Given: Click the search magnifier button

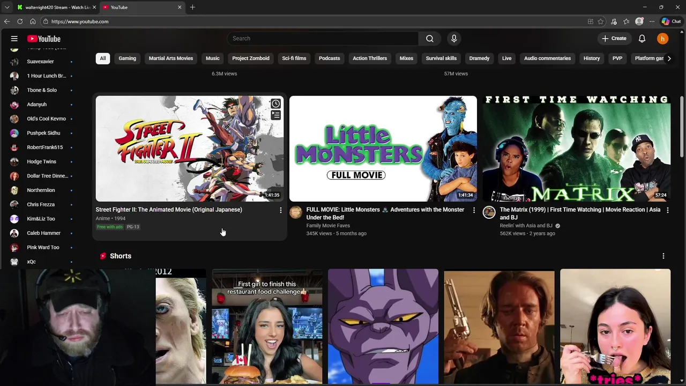Looking at the screenshot, I should click(x=430, y=39).
